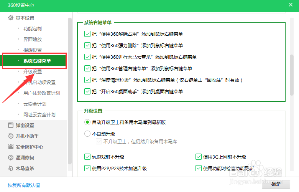Click the icon next to 木马查杀
The image size is (299, 192).
(x=11, y=168)
